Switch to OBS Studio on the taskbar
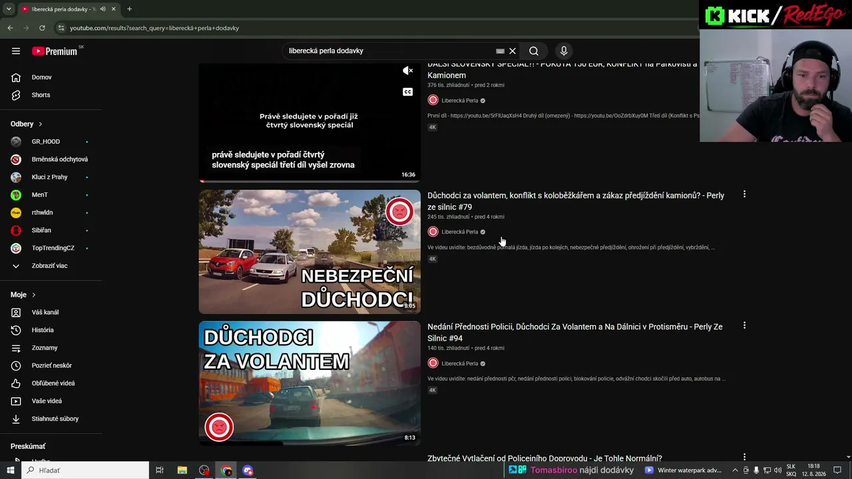The height and width of the screenshot is (479, 852). 204,470
